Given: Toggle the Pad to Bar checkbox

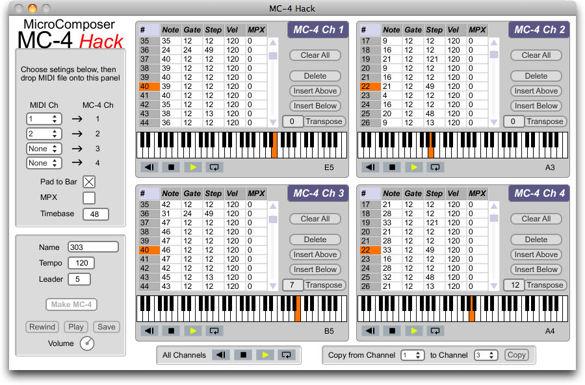Looking at the screenshot, I should [x=89, y=182].
